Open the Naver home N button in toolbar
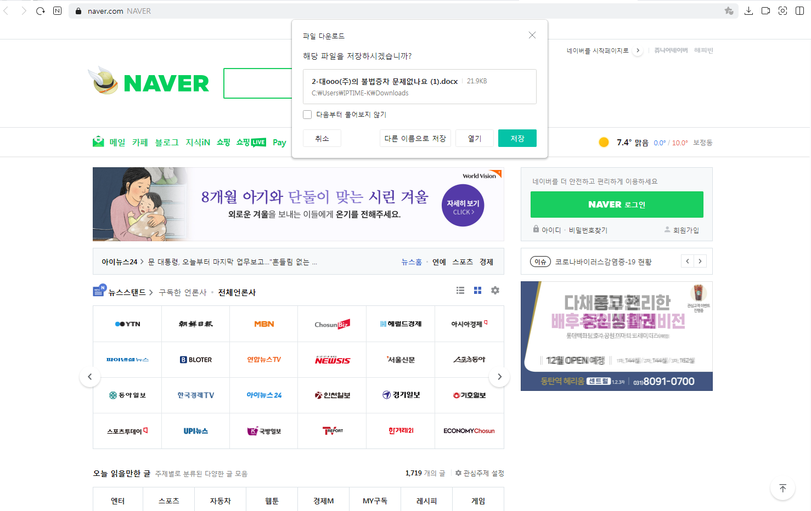 (x=58, y=11)
